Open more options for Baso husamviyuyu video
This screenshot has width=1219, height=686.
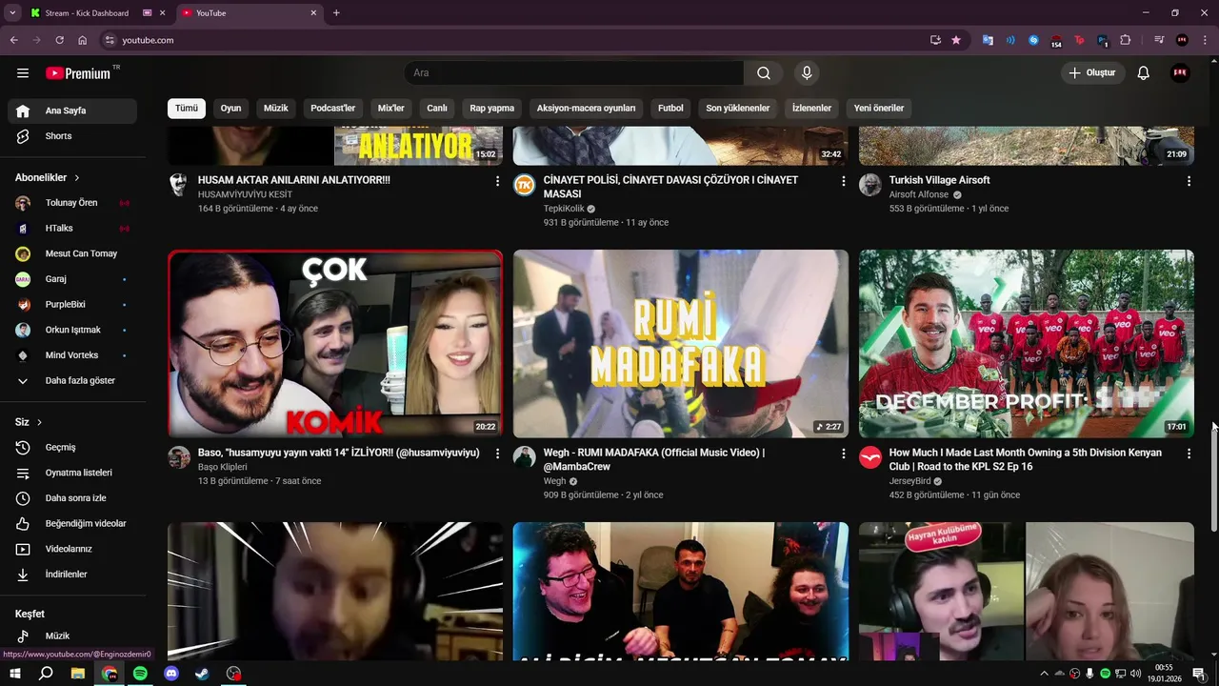497,454
